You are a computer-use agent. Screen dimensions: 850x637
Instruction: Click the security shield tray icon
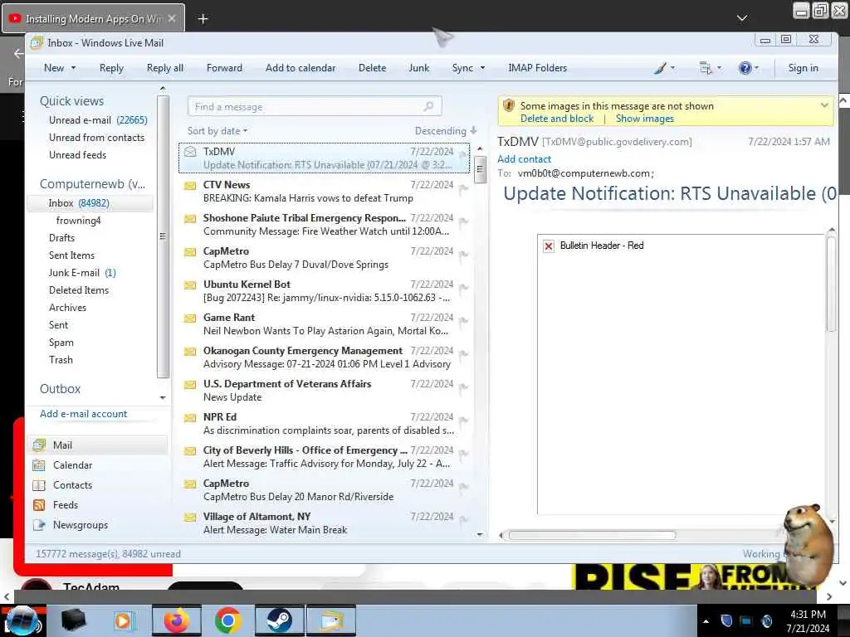click(x=726, y=620)
